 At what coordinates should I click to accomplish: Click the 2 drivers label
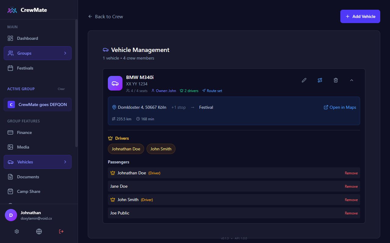click(189, 91)
